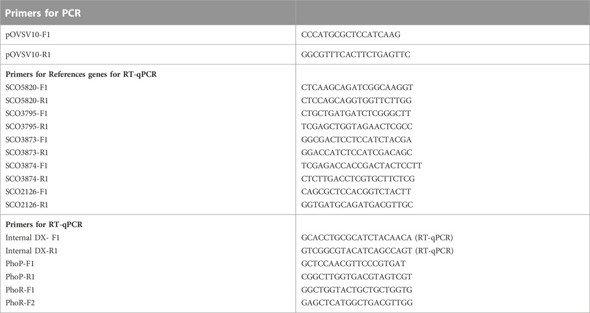
Task: Click sequence CAGCGCTCCACGGTCTACTT
Action: coord(356,191)
